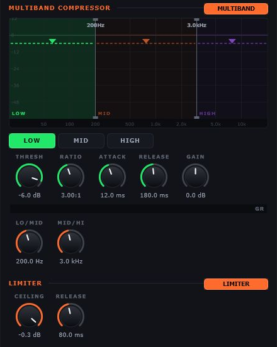
Task: Click the -0.3 dB ceiling value
Action: 30,335
